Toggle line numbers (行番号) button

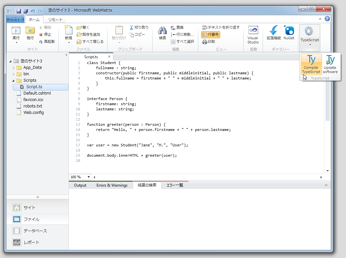[x=210, y=34]
